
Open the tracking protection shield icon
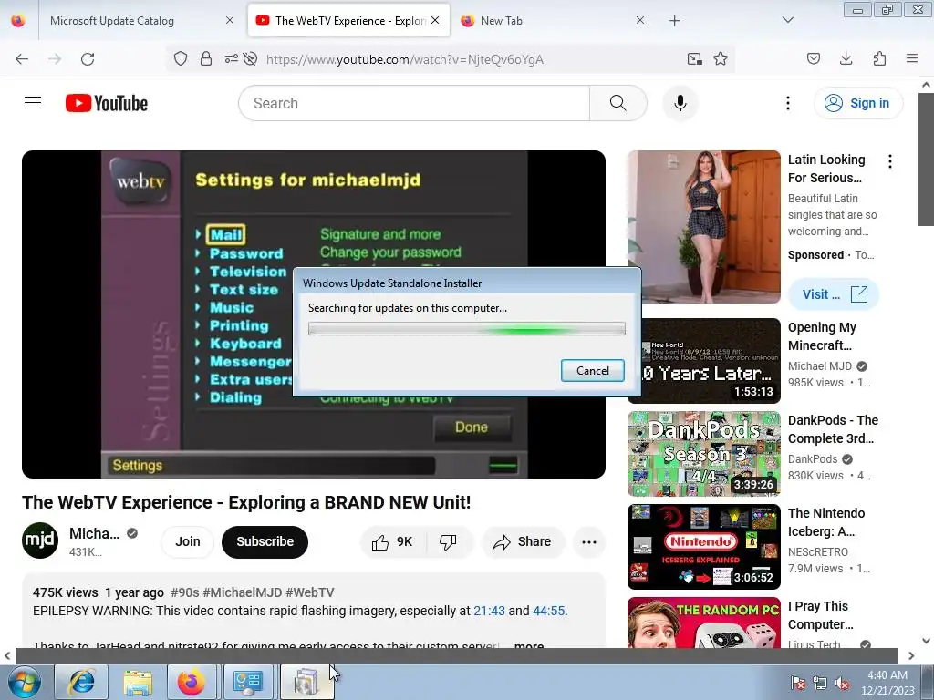tap(181, 58)
